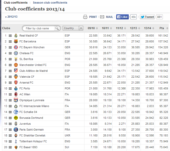Click the Clubs column header
The image size is (170, 151).
point(6,28)
